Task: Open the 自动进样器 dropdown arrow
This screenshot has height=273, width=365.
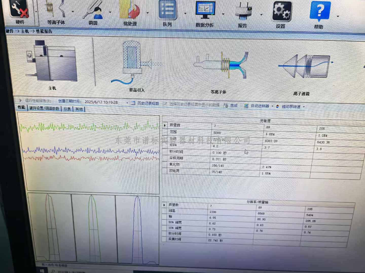Action: click(x=272, y=106)
